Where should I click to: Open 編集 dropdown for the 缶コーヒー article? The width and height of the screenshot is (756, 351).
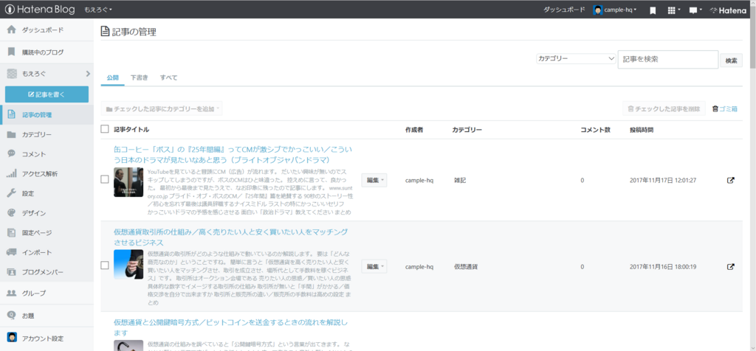pyautogui.click(x=374, y=180)
